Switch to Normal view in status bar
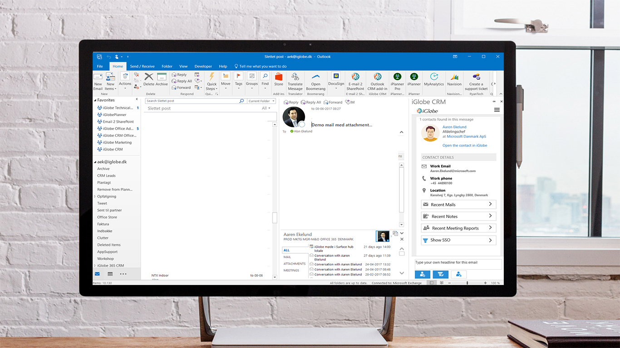The height and width of the screenshot is (348, 620). (x=432, y=283)
